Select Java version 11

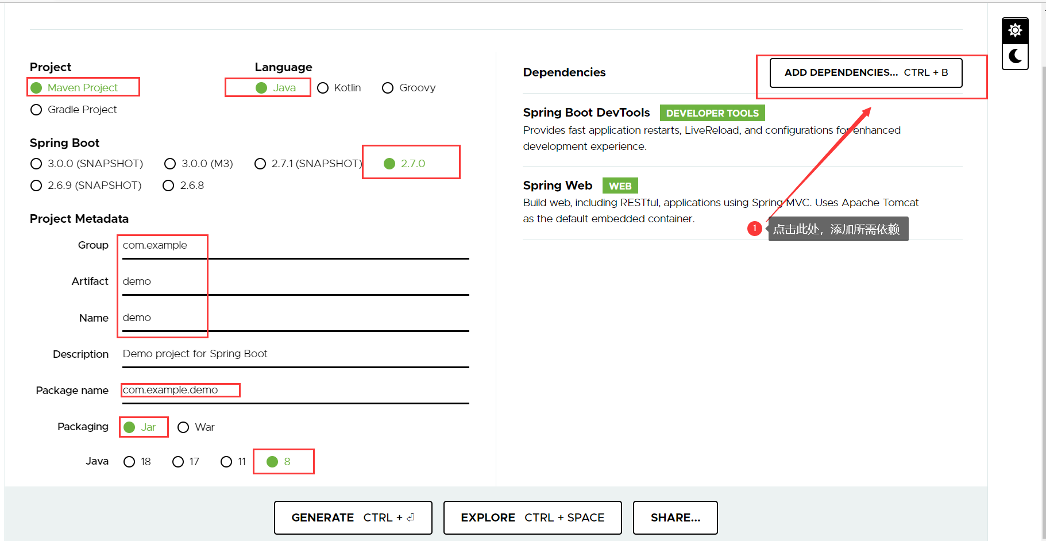coord(233,462)
